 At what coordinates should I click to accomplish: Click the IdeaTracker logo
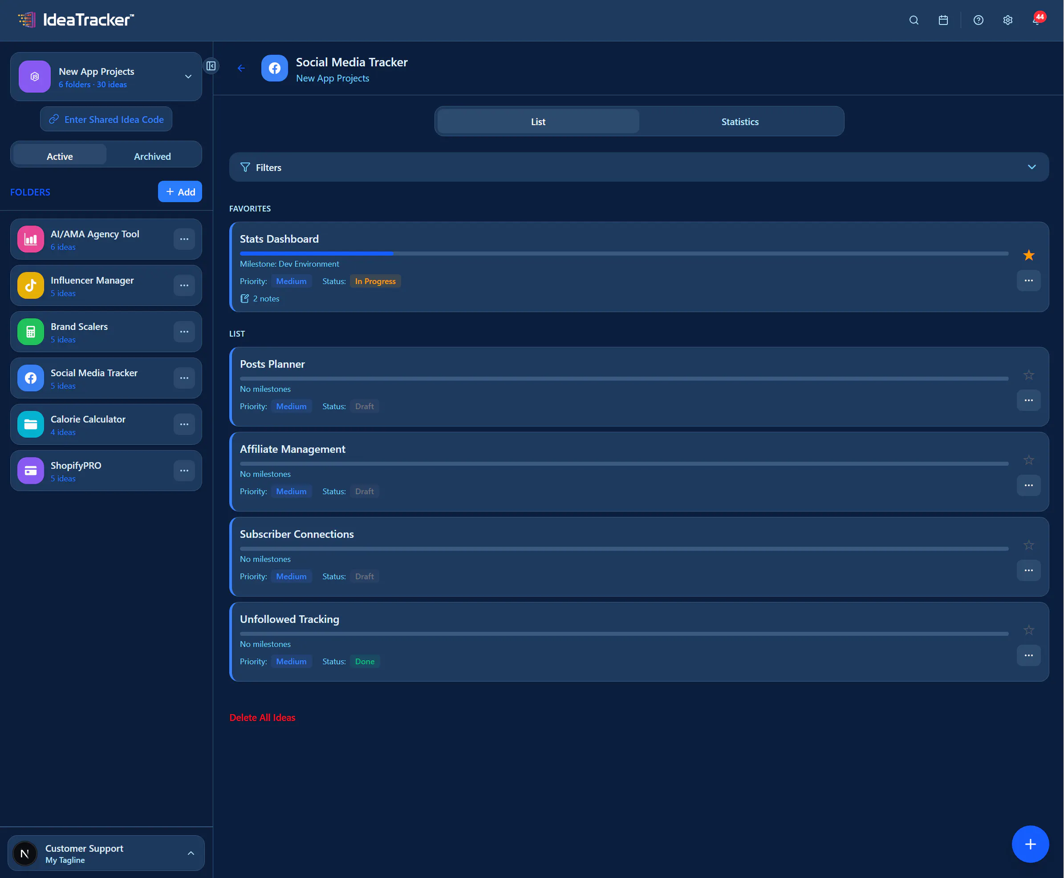coord(76,20)
